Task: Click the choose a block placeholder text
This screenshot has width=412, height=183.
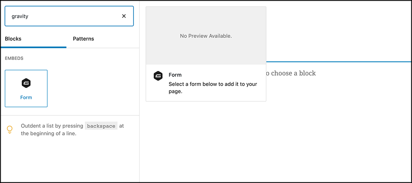Action: (290, 73)
